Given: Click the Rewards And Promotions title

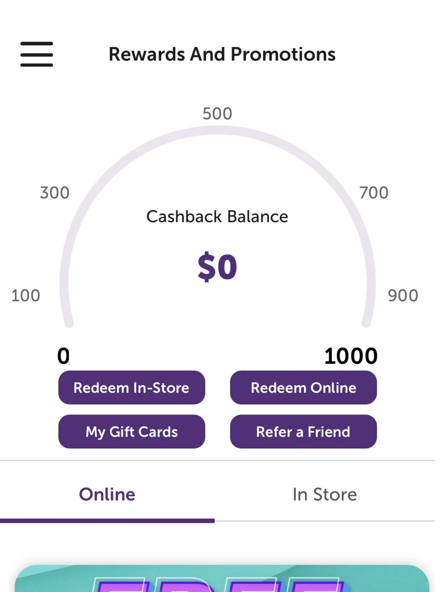Looking at the screenshot, I should pos(222,54).
